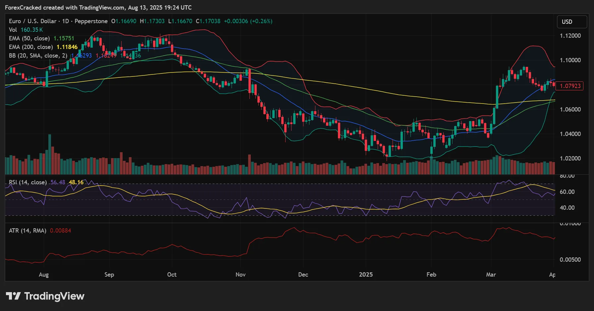
Task: Click the red 1.07923 last price label
Action: 570,86
